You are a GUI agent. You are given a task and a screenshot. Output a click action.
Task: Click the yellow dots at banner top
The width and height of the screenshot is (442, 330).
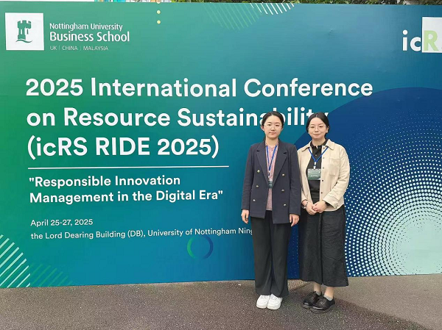(158, 16)
